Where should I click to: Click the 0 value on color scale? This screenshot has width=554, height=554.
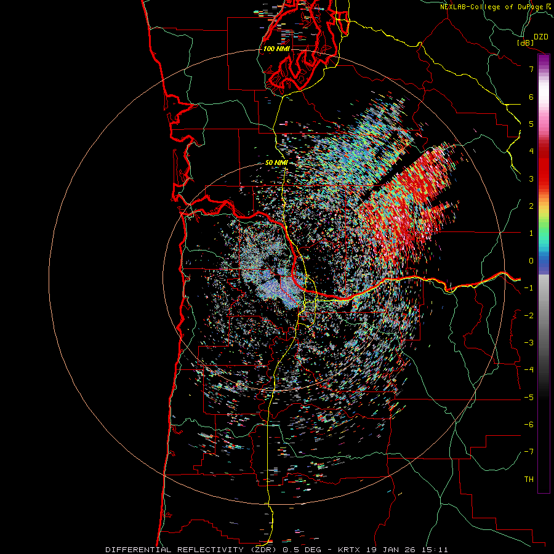click(x=531, y=261)
